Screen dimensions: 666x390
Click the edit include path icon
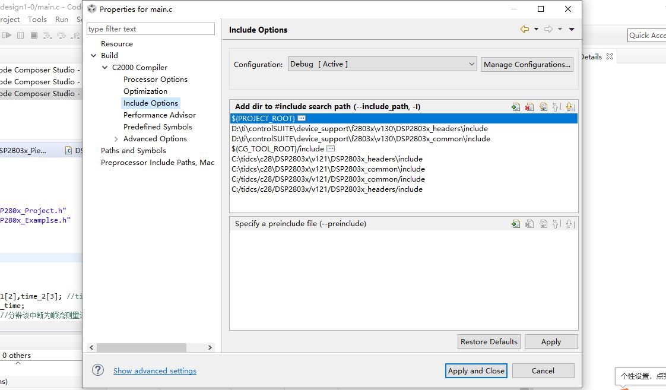point(543,107)
